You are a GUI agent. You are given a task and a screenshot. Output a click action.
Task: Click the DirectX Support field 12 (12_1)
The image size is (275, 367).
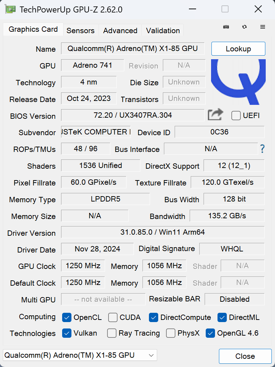tap(234, 165)
